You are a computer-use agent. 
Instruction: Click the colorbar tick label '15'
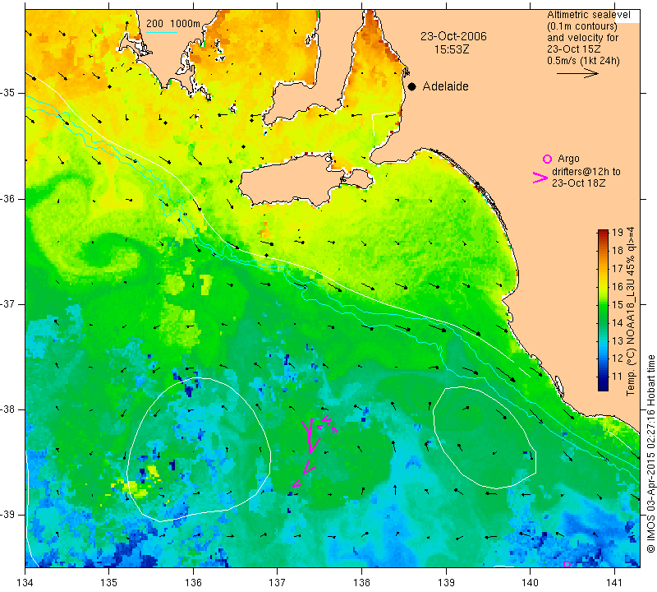click(618, 304)
